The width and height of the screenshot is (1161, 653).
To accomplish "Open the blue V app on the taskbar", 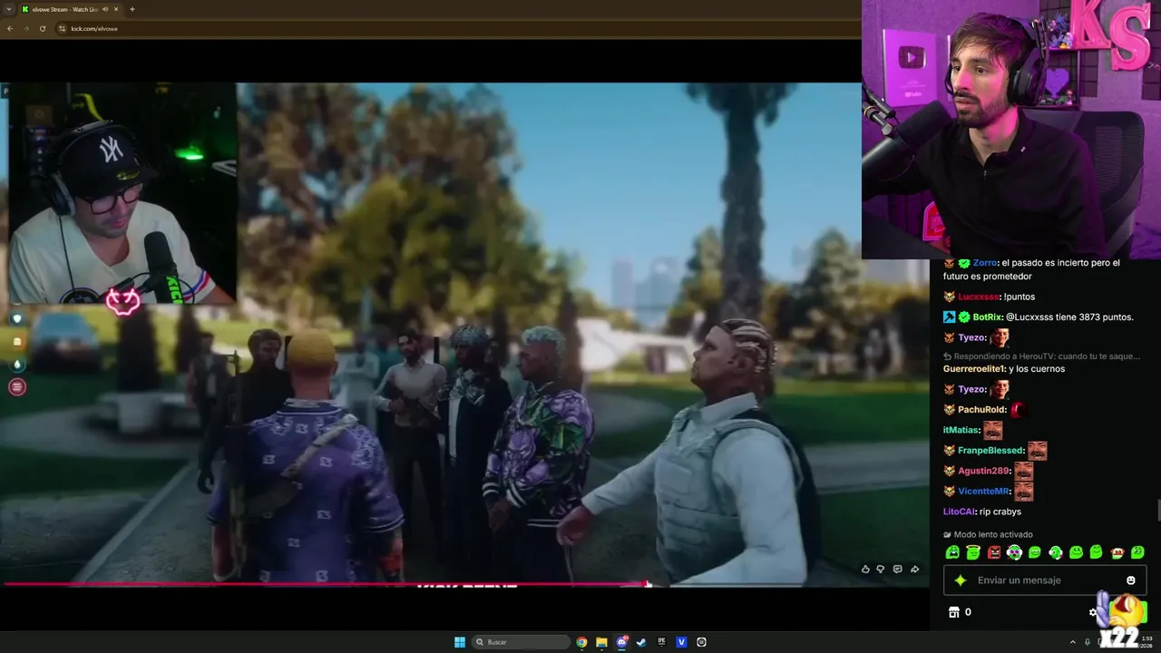I will click(681, 642).
